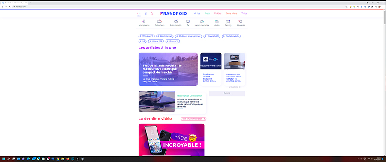Open the Tesla Model Y featured article

[x=168, y=69]
